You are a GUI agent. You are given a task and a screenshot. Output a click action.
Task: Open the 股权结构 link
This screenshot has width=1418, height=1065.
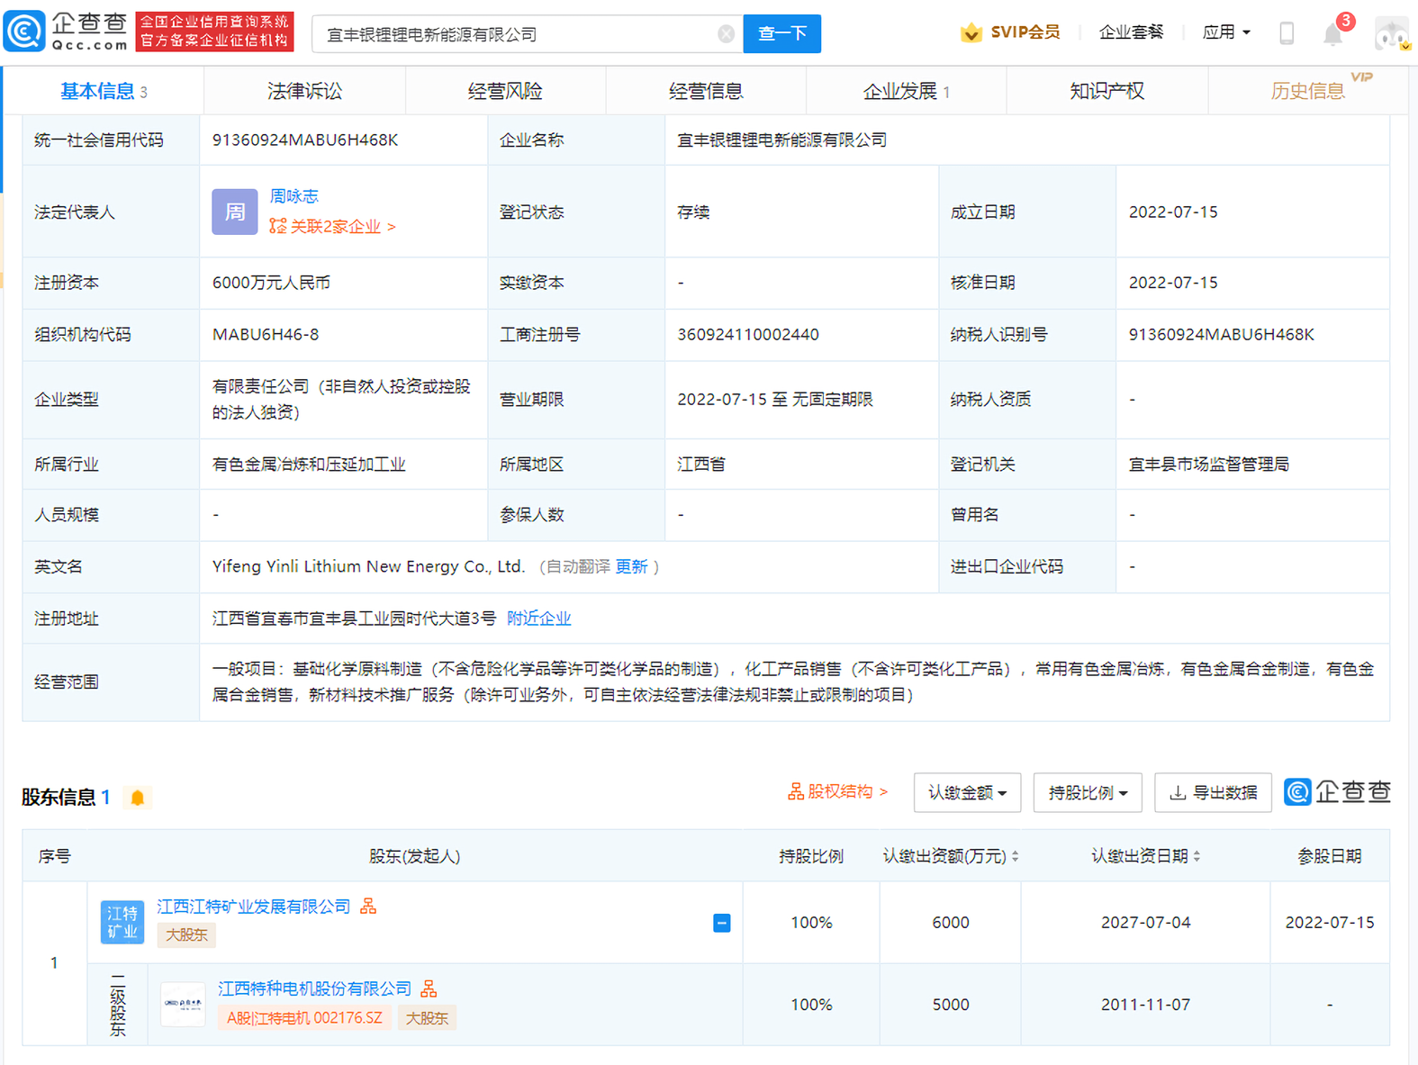tap(837, 791)
